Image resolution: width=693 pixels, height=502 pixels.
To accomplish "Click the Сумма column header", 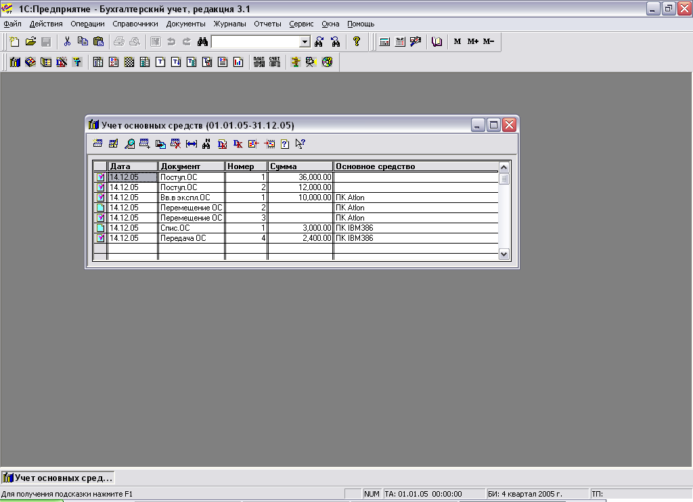I will coord(300,166).
